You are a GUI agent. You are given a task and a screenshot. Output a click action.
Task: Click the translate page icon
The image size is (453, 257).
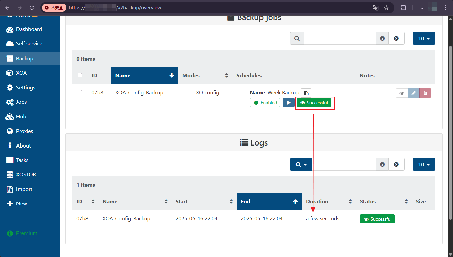click(376, 7)
